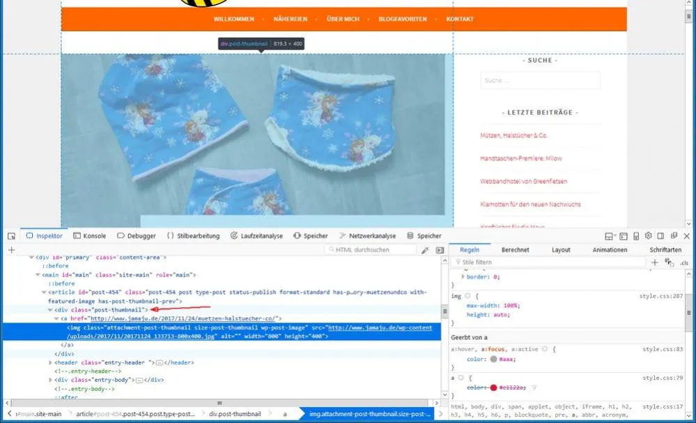
Task: Click the create new node plus icon
Action: (12, 250)
